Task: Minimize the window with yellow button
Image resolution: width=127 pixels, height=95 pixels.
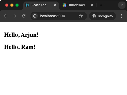Action: (12, 5)
